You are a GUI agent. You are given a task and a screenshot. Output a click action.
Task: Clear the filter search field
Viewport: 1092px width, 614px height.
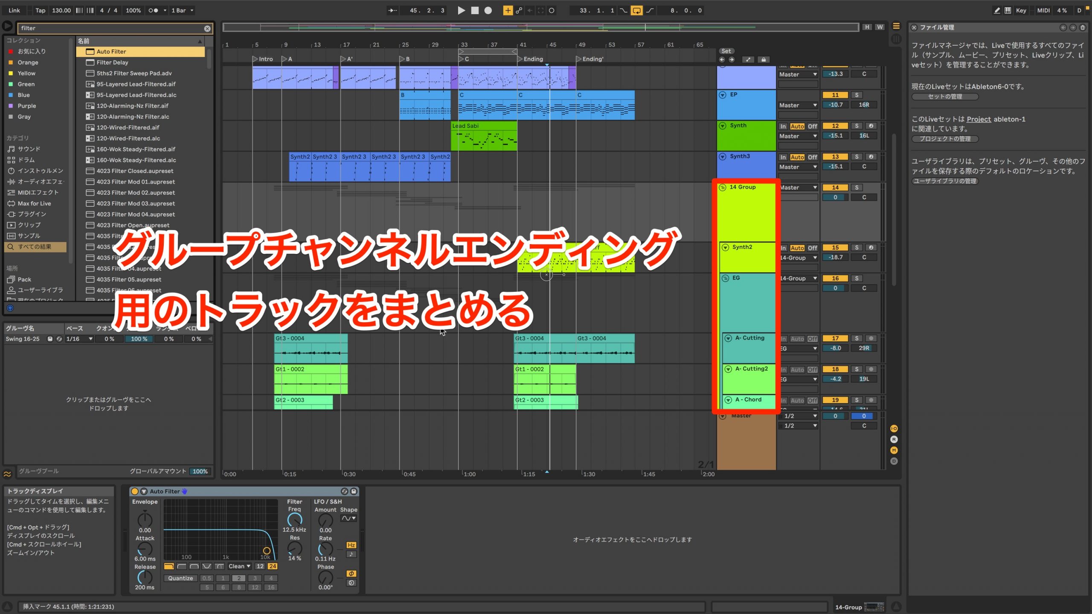(207, 29)
